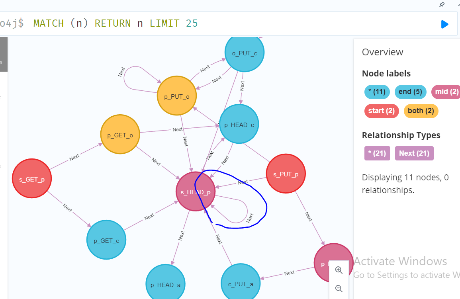Click the s_GET_p start node
The image size is (460, 299).
32,179
